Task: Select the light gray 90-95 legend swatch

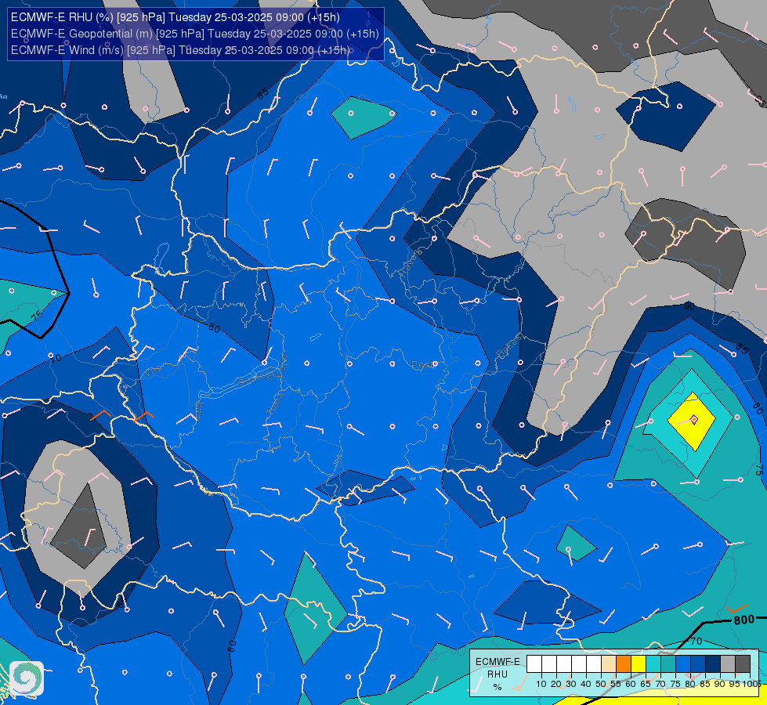Action: pyautogui.click(x=728, y=664)
